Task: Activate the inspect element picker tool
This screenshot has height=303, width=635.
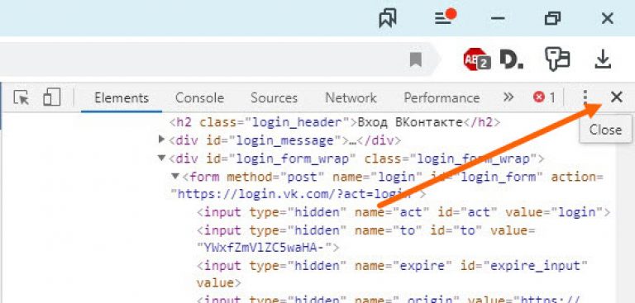Action: [21, 97]
